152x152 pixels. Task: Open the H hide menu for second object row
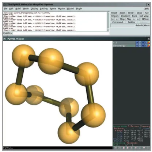tap(143, 46)
